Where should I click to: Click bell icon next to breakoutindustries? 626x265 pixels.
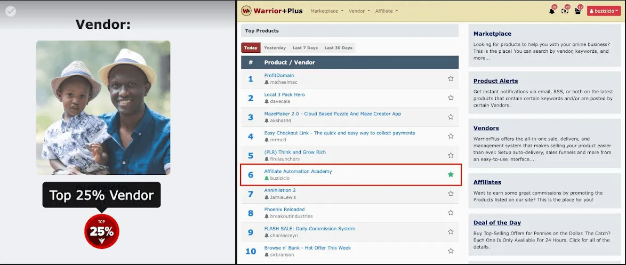pyautogui.click(x=267, y=216)
